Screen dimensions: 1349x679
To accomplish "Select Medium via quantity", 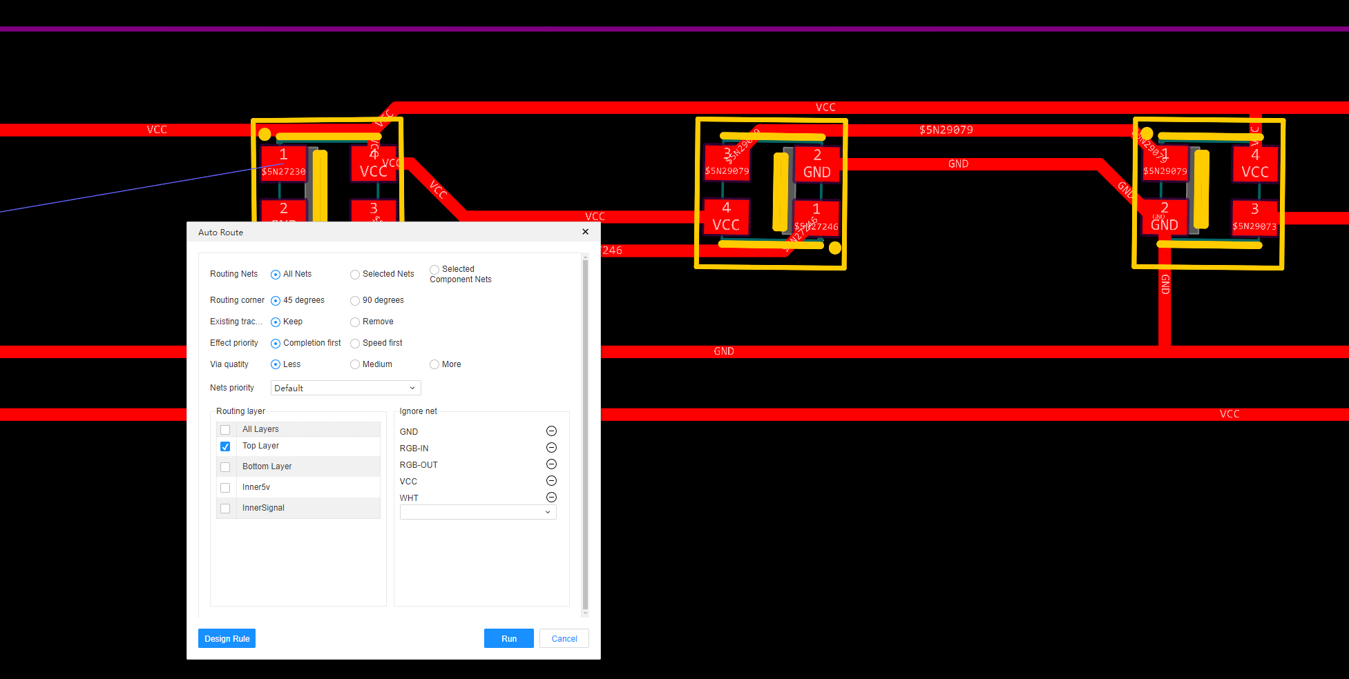I will click(355, 364).
